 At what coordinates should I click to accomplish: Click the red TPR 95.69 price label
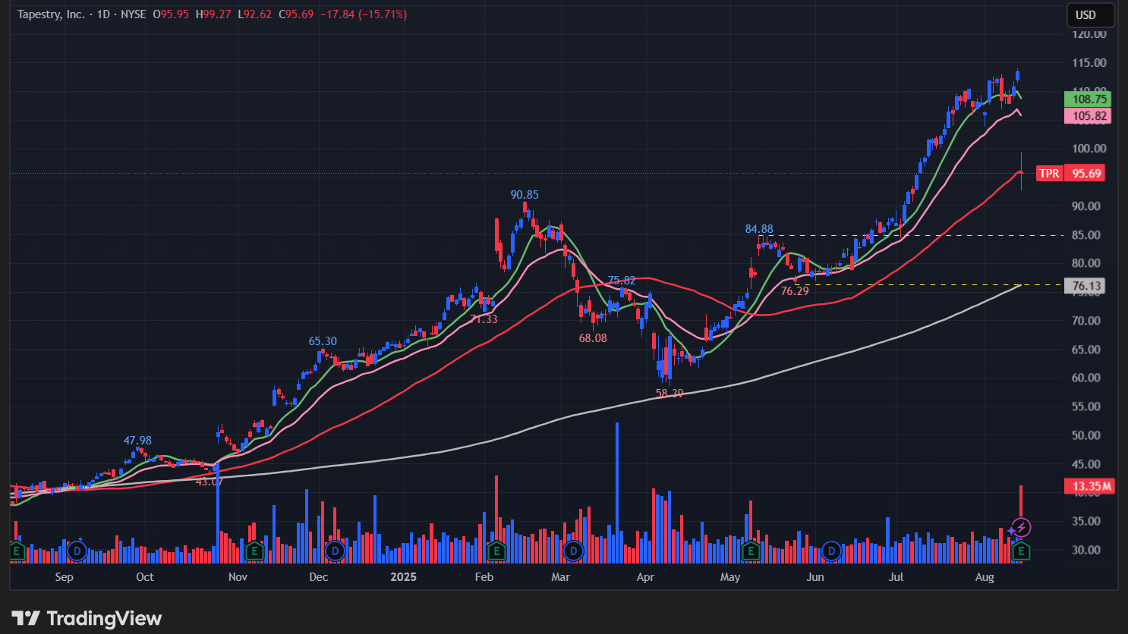[x=1070, y=174]
